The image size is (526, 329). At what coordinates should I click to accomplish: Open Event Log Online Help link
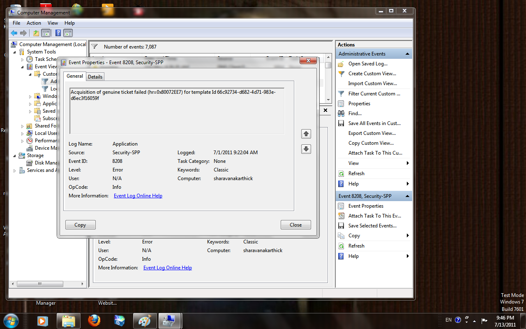[138, 196]
